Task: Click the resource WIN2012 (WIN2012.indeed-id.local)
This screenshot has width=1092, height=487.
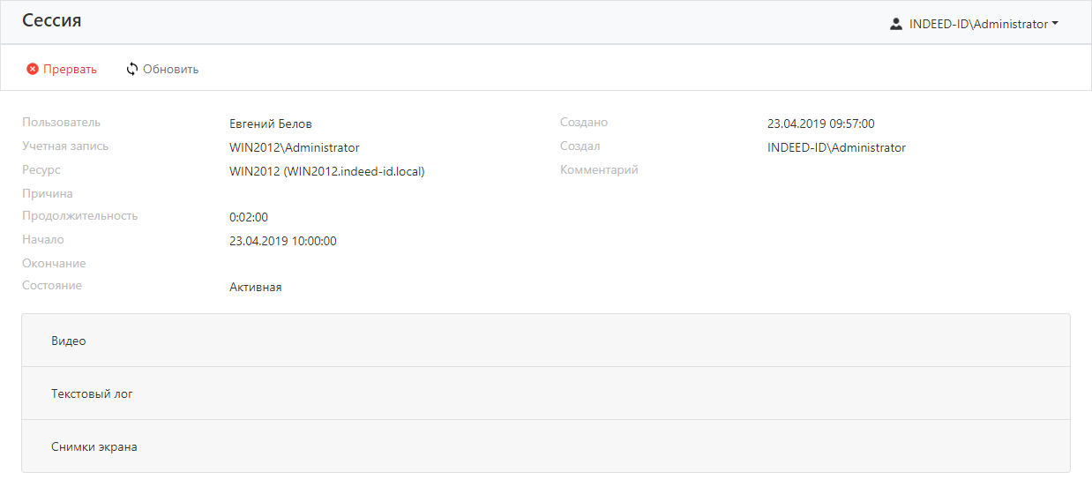Action: tap(326, 171)
